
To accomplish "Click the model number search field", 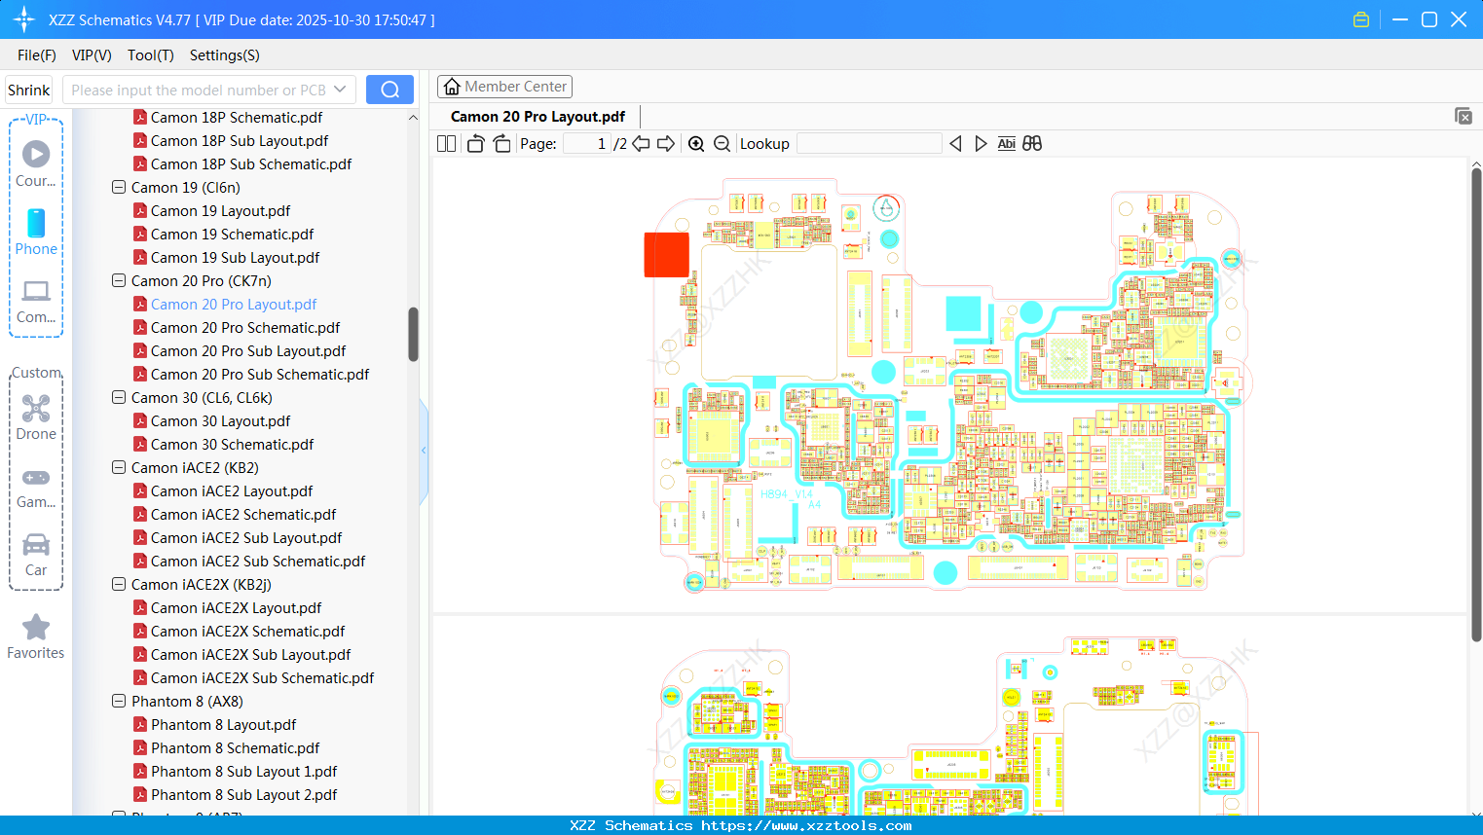I will [x=199, y=90].
